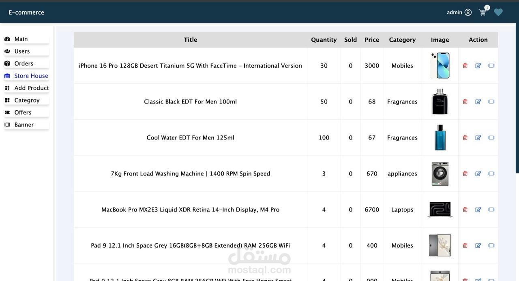Click the Offers ticket icon in sidebar

point(7,112)
